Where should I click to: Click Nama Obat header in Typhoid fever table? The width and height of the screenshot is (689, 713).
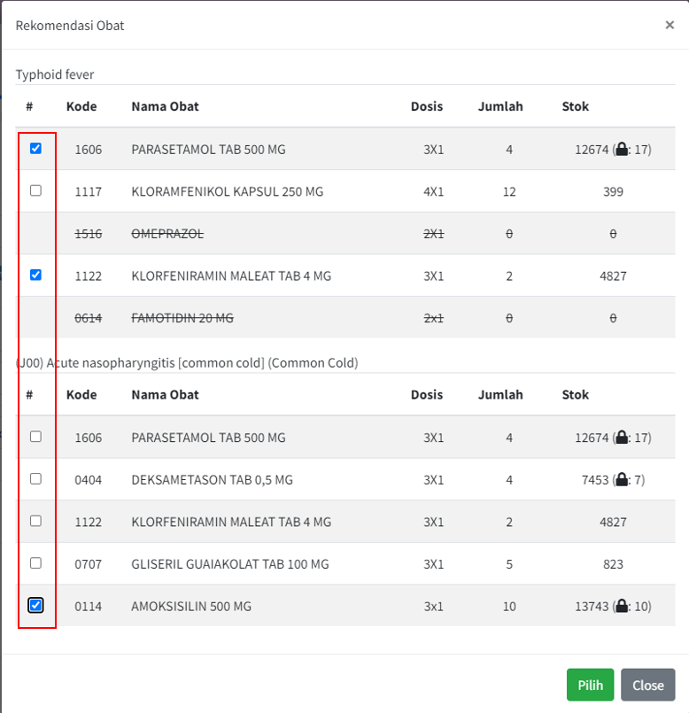165,106
